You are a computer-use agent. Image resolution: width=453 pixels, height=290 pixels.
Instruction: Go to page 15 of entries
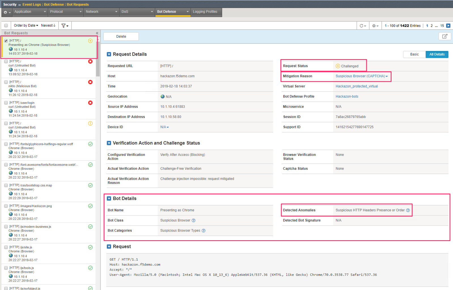point(442,26)
